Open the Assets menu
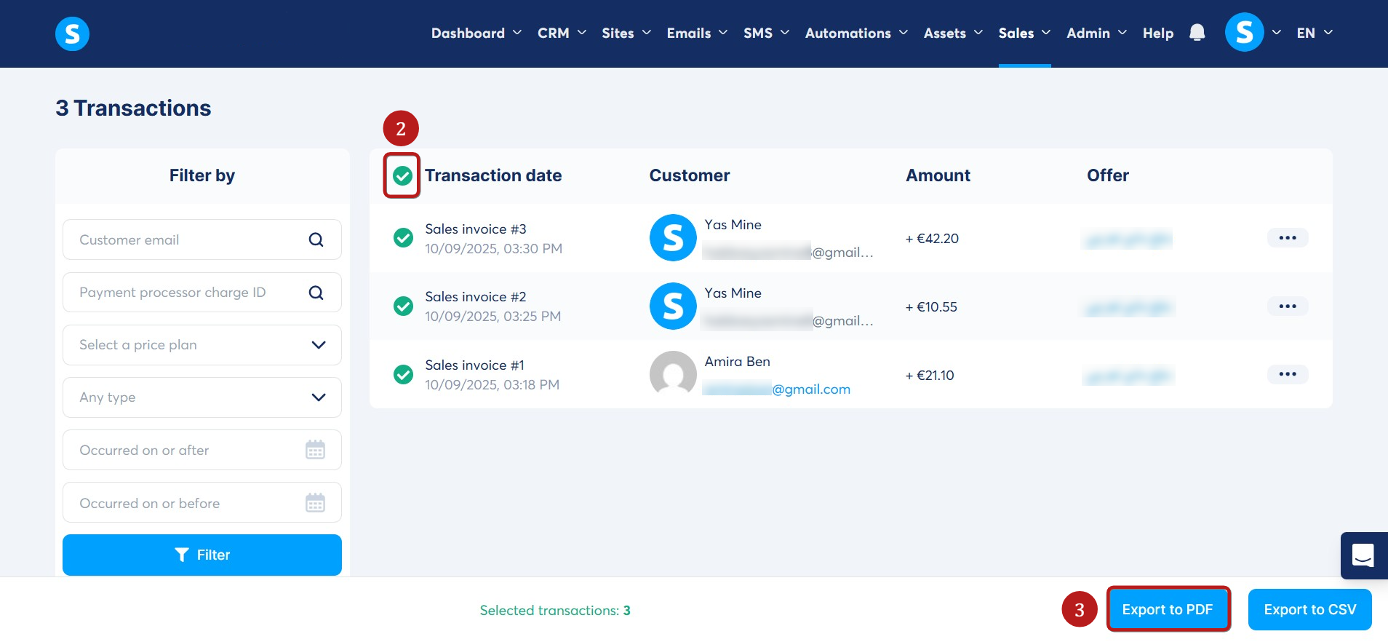This screenshot has width=1388, height=642. tap(953, 33)
